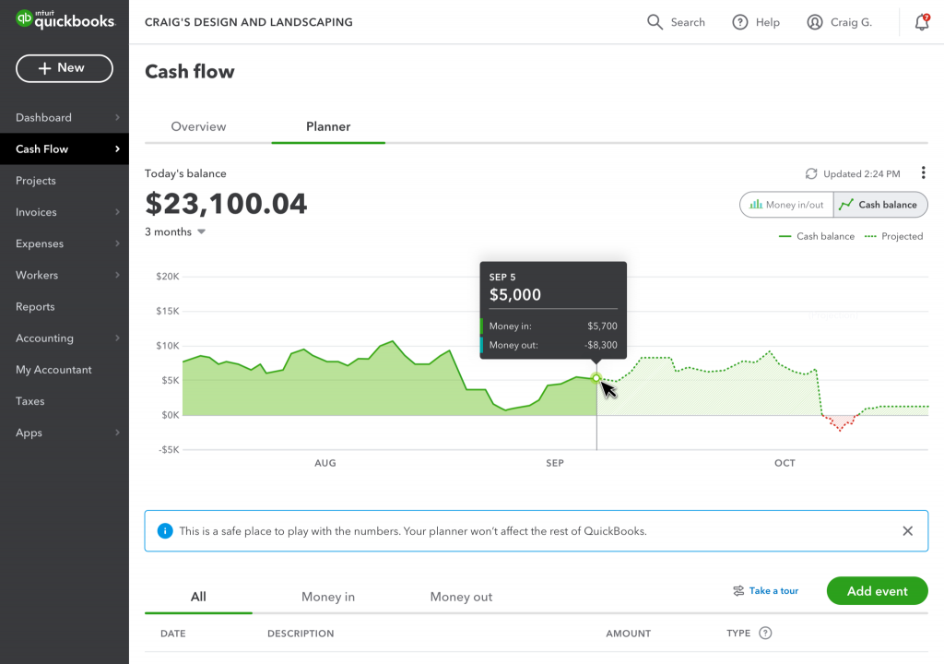Click the Craig's Design and Landscaping company name
Image resolution: width=944 pixels, height=664 pixels.
click(249, 22)
